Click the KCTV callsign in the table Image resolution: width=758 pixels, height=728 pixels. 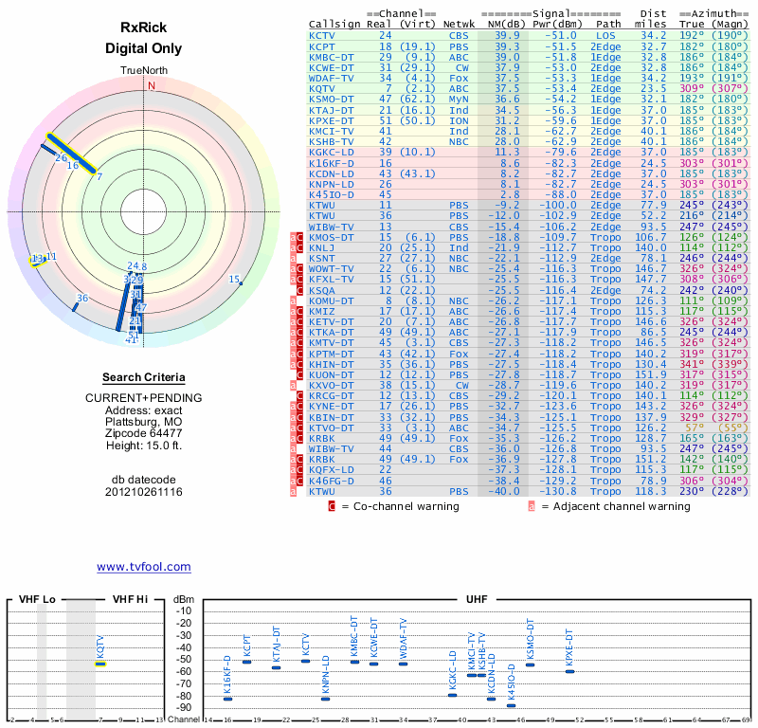[322, 36]
